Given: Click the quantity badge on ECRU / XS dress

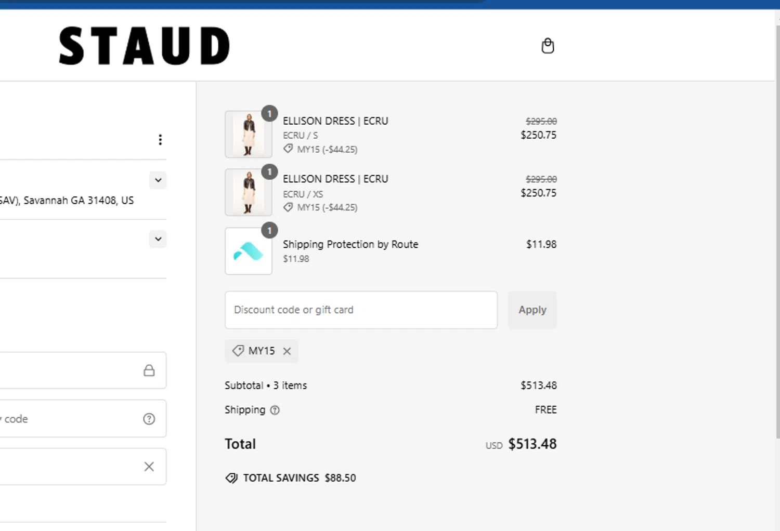Looking at the screenshot, I should pyautogui.click(x=269, y=172).
